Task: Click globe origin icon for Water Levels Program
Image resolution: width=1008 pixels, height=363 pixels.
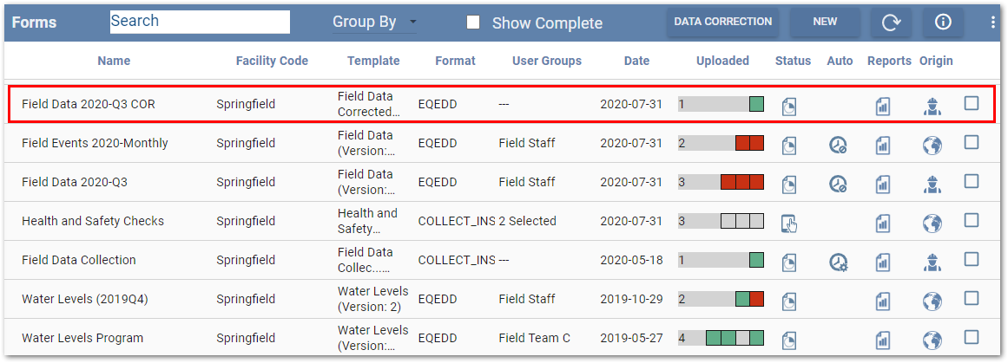Action: pyautogui.click(x=932, y=340)
